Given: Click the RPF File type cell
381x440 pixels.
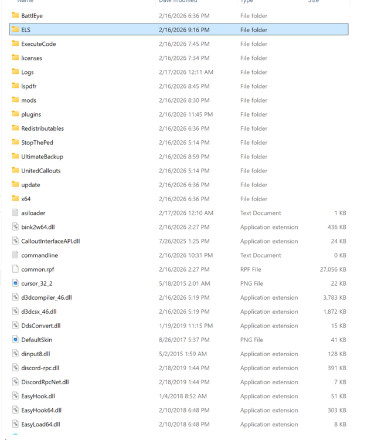Looking at the screenshot, I should 251,269.
